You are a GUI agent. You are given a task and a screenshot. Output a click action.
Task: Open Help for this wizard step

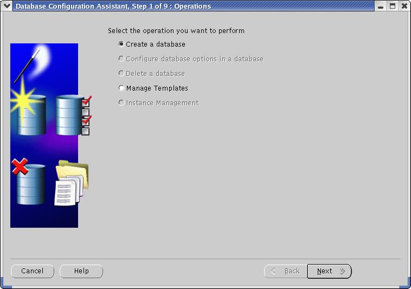[x=81, y=271]
